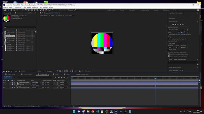This screenshot has height=114, width=204.
Task: Select the Roto Brush tool
Action: click(x=49, y=10)
